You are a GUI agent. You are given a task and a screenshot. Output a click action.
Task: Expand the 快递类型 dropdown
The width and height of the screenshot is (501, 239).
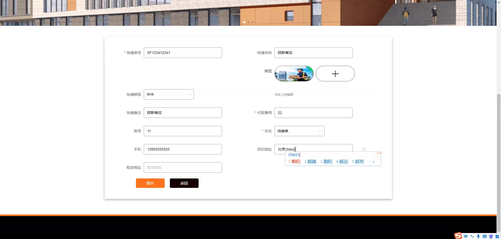[169, 94]
